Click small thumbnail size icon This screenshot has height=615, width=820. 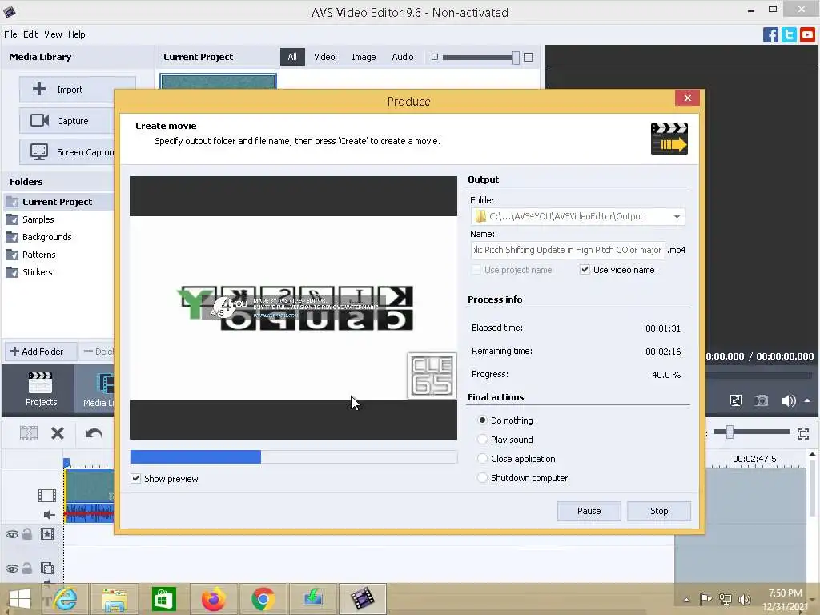click(435, 57)
